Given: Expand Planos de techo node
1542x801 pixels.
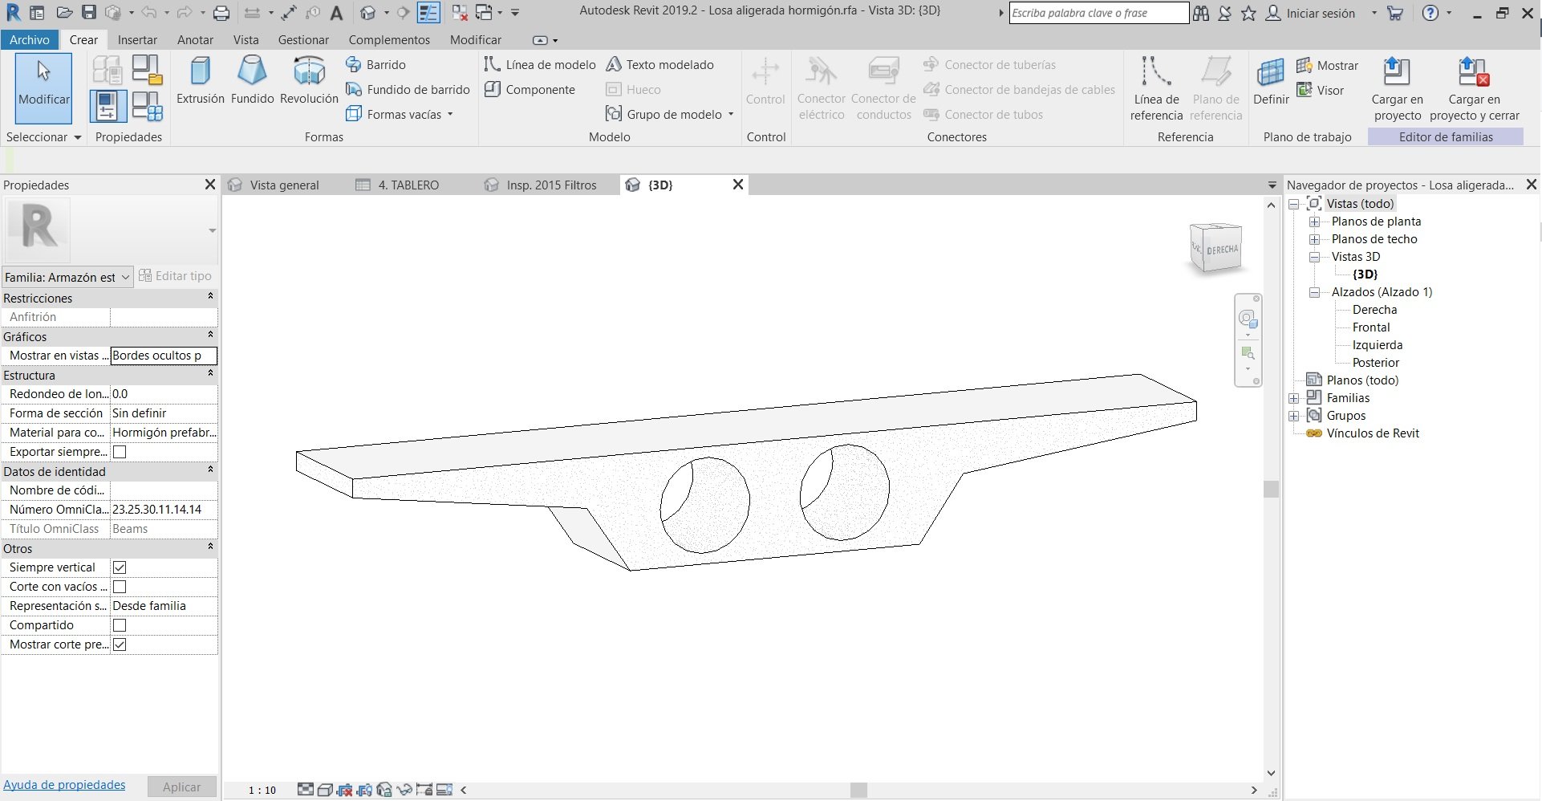Looking at the screenshot, I should coord(1314,239).
